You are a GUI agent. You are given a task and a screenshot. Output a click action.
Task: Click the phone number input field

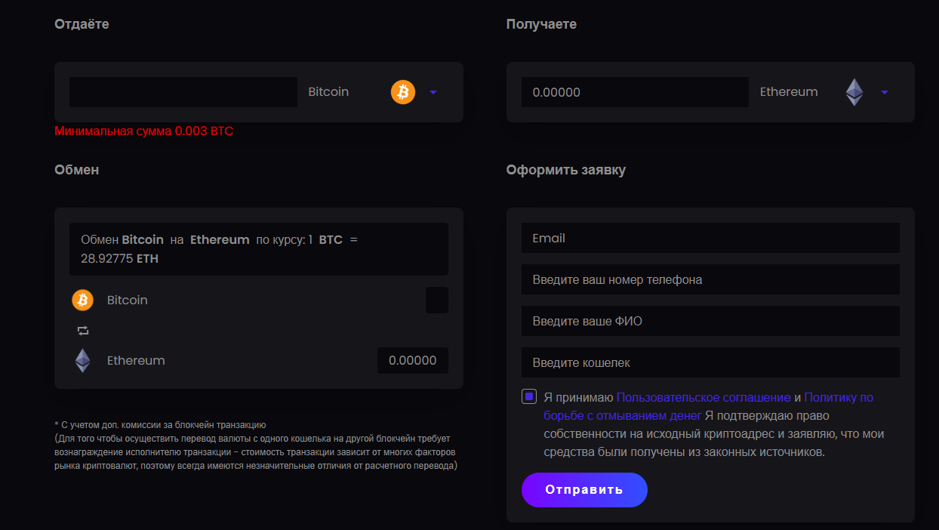click(710, 279)
